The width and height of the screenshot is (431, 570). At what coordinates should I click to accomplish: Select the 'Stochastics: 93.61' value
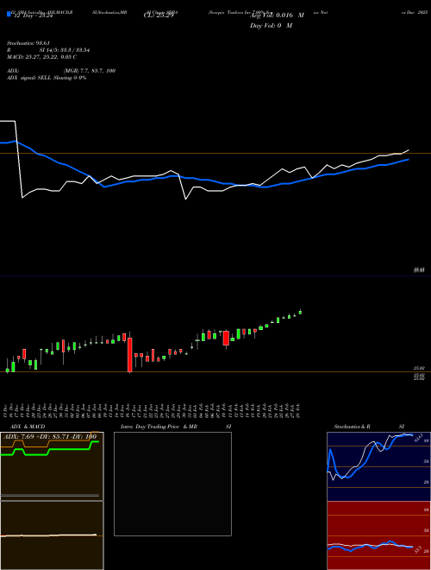pos(28,43)
